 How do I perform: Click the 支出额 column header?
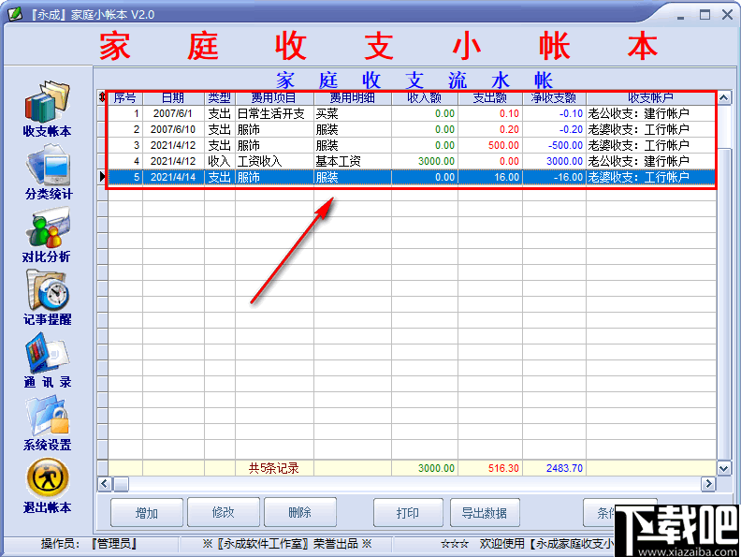490,98
